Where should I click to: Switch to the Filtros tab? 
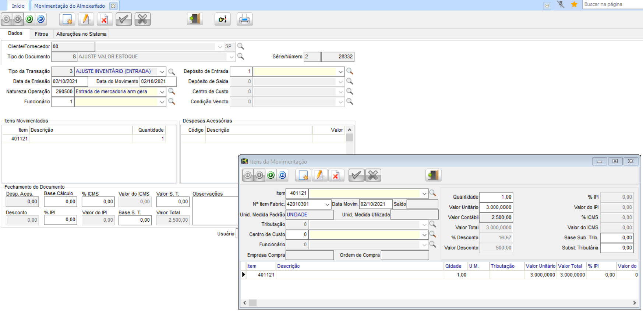coord(41,34)
